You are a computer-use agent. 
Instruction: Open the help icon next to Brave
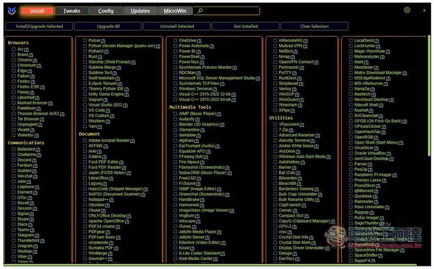coord(31,55)
